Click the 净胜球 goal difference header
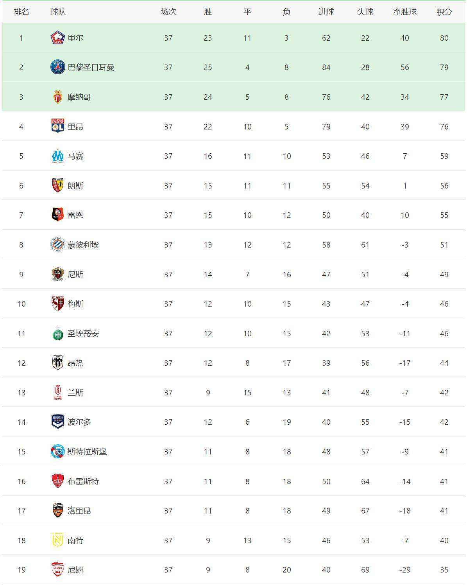 click(x=404, y=12)
